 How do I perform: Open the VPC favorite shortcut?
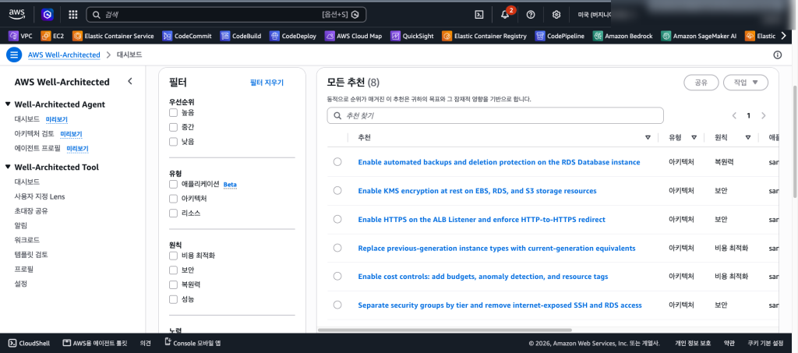pyautogui.click(x=20, y=36)
